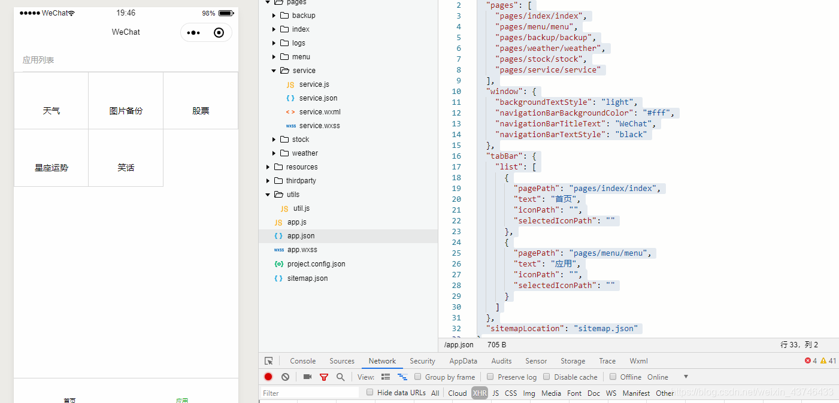Click the yellow warning count indicator
The width and height of the screenshot is (839, 403).
pyautogui.click(x=828, y=360)
